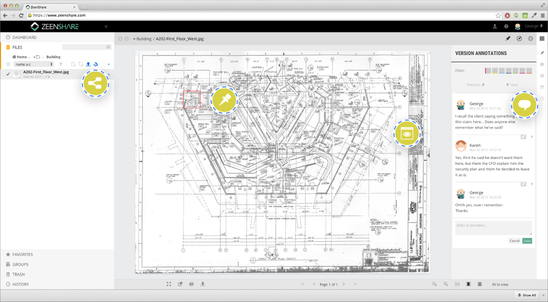The image size is (548, 302).
Task: Open the versions stack tab in the right strip
Action: click(x=542, y=87)
